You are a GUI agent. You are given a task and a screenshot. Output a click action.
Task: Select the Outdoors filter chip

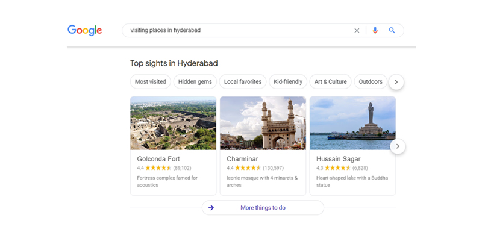pos(371,81)
